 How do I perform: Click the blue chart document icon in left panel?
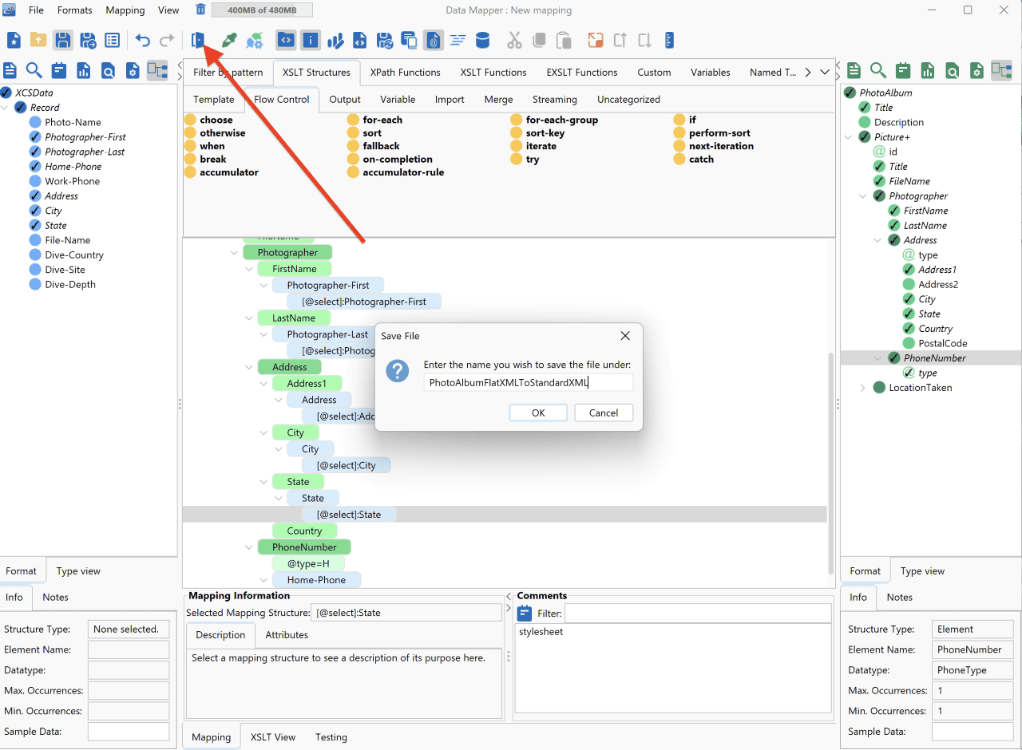coord(84,70)
